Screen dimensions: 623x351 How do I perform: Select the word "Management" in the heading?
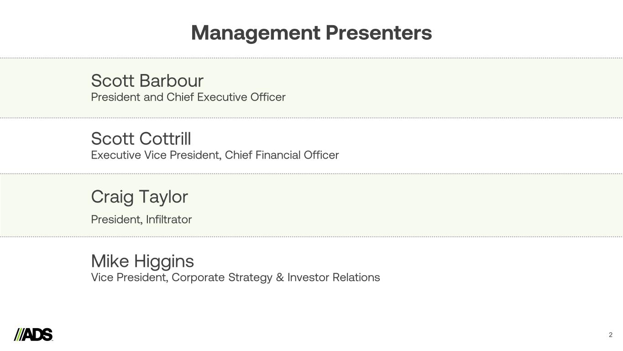point(256,33)
